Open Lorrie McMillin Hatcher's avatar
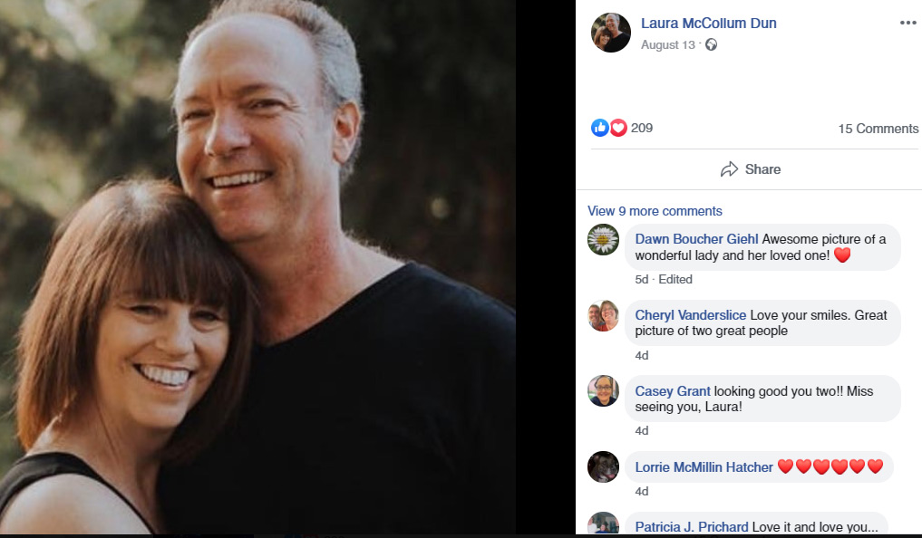 click(603, 466)
